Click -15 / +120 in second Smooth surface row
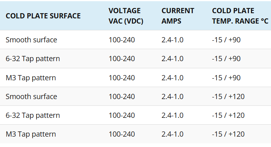271x147 pixels. click(229, 97)
